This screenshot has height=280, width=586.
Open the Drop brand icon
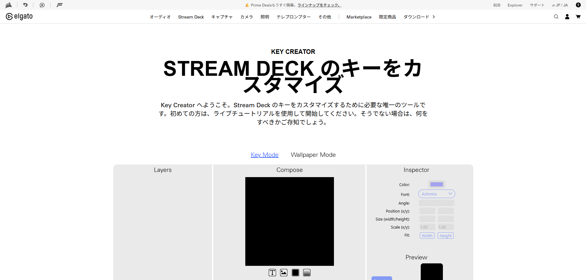pyautogui.click(x=25, y=5)
